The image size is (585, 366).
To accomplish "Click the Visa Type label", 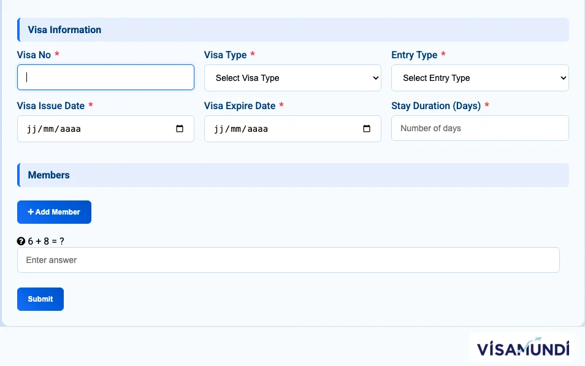I will pos(225,55).
